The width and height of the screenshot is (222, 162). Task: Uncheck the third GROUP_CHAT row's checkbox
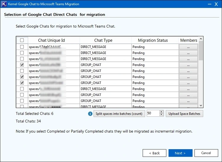[x=22, y=77]
